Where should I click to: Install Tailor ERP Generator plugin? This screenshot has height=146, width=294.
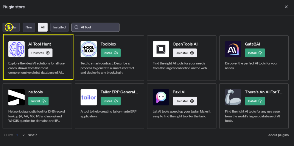[111, 101]
